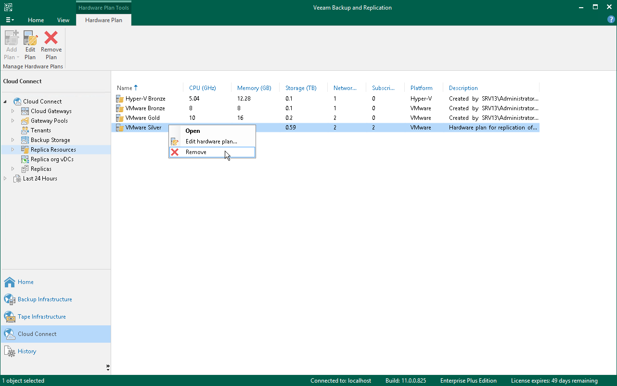Viewport: 617px width, 386px height.
Task: Click the Backup Storage tree icon
Action: click(x=25, y=140)
